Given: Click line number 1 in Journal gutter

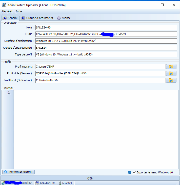Looking at the screenshot, I should pos(9,92).
